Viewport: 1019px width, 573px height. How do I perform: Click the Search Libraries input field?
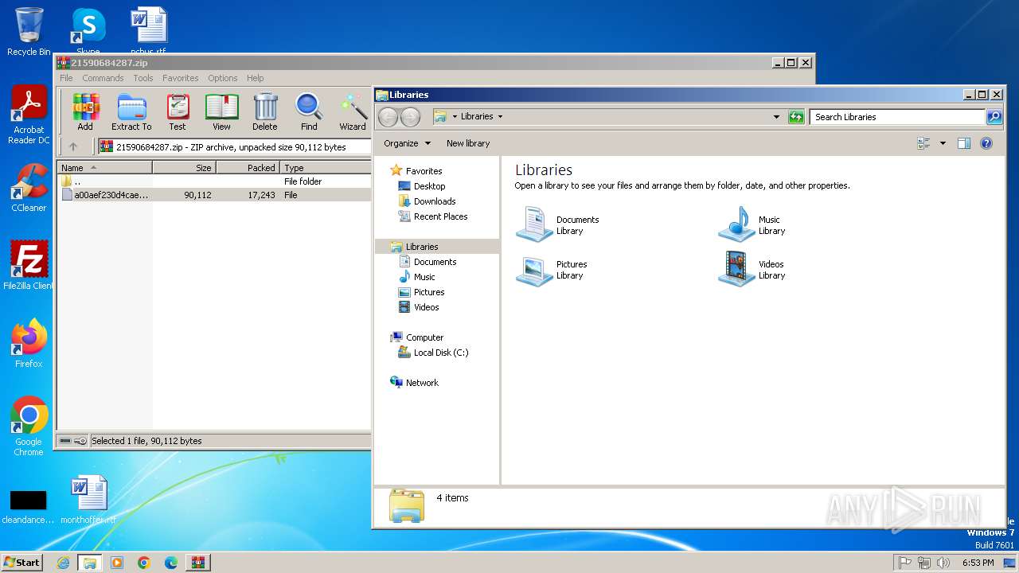point(897,117)
